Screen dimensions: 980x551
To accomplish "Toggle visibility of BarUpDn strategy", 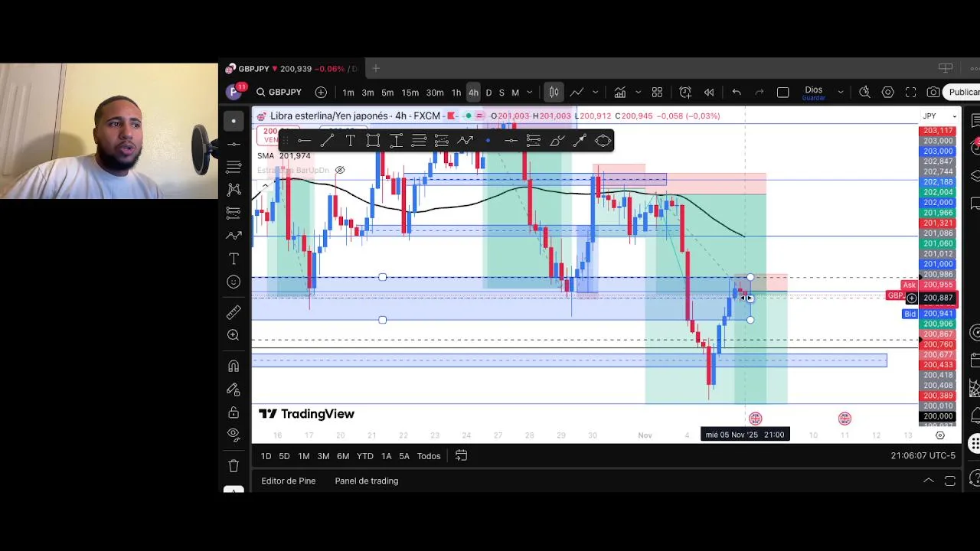I will [x=340, y=170].
